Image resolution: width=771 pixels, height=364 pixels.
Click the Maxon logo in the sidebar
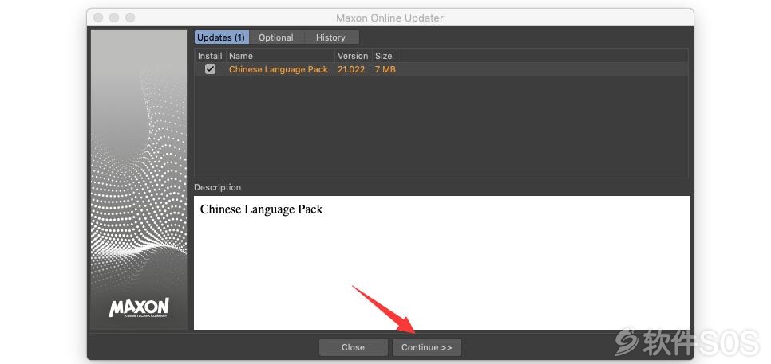(x=139, y=307)
